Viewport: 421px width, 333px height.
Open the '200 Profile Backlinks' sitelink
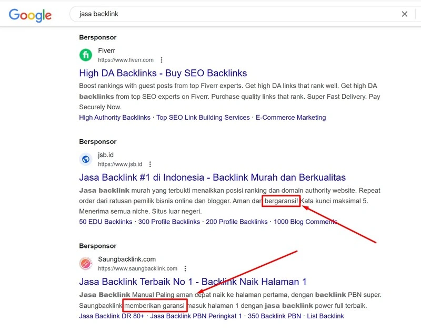coord(236,222)
